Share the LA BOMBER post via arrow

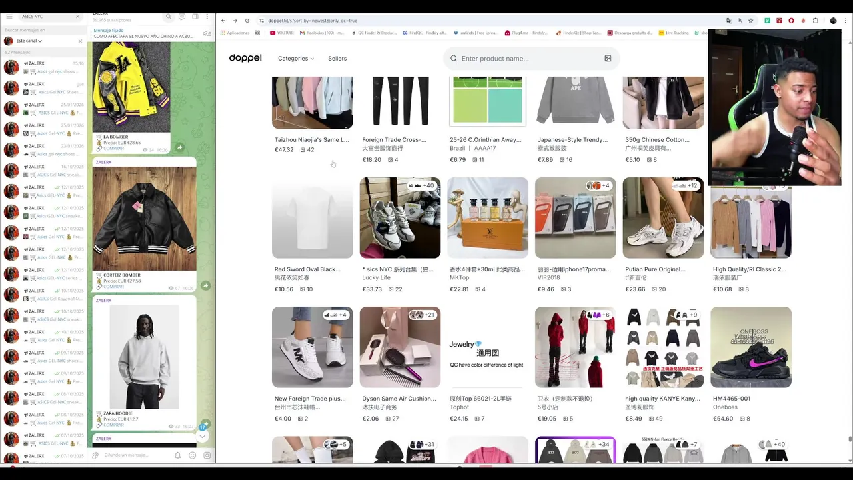pyautogui.click(x=179, y=147)
